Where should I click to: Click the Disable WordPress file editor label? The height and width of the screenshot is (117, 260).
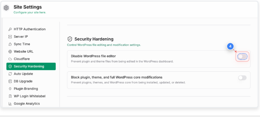pos(93,56)
